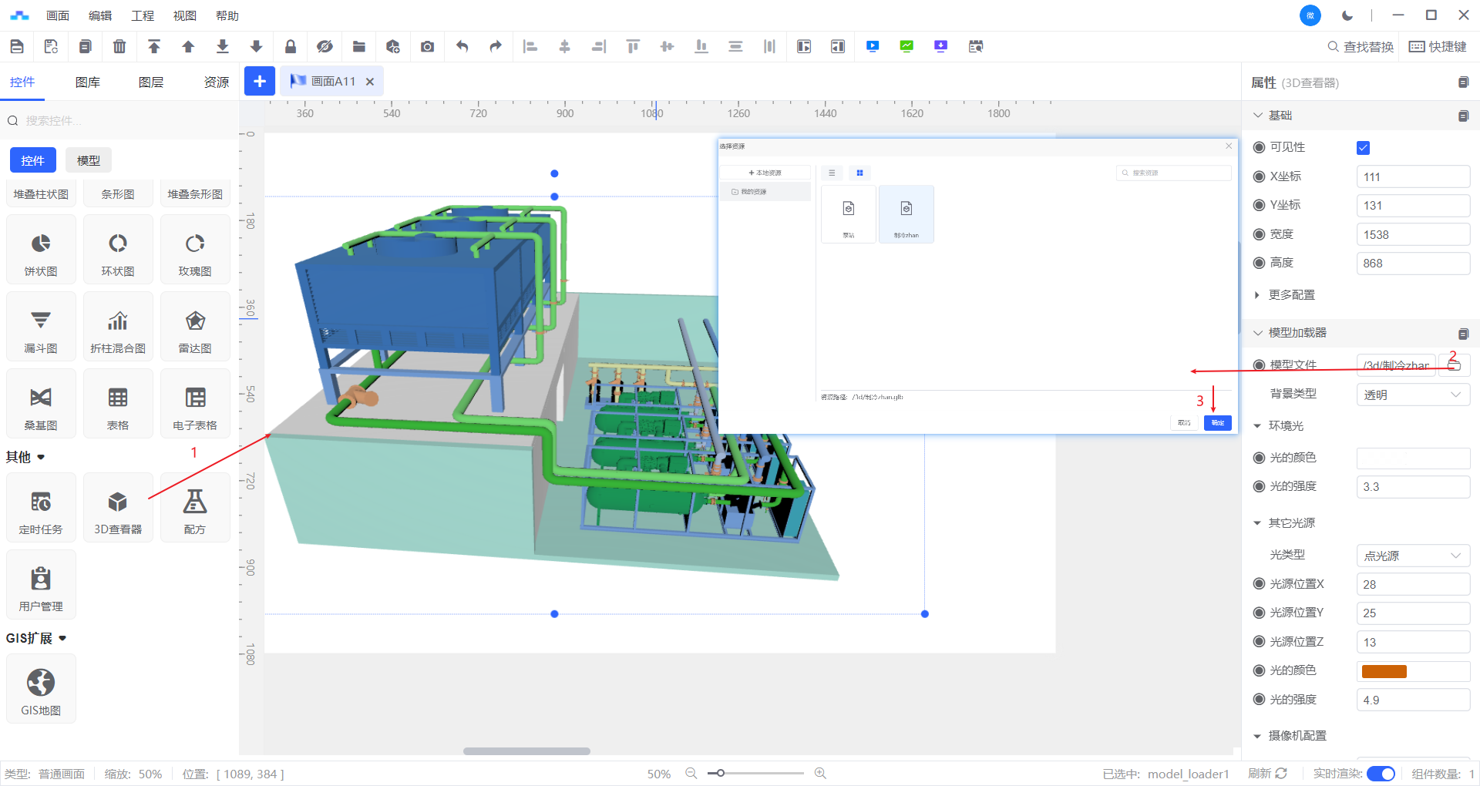Screen dimensions: 1480x786
Task: Click radio circle beside X坐标
Action: point(1259,176)
